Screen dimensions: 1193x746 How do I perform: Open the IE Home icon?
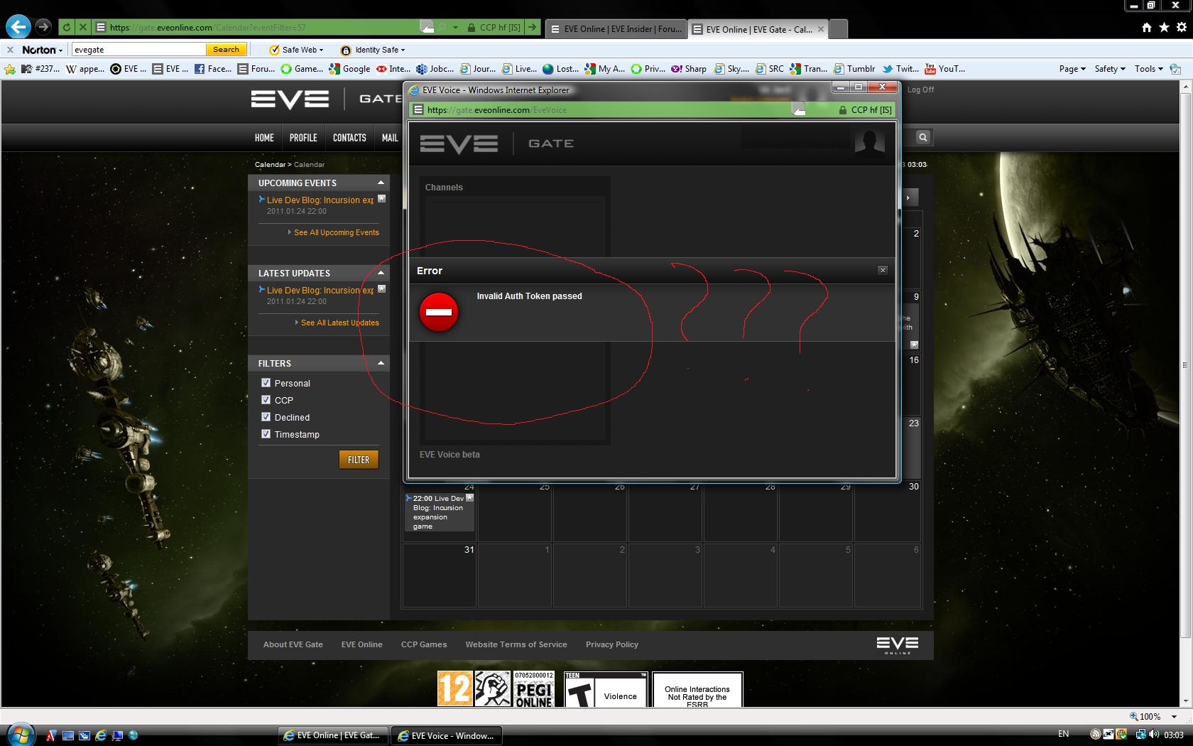pos(1147,27)
